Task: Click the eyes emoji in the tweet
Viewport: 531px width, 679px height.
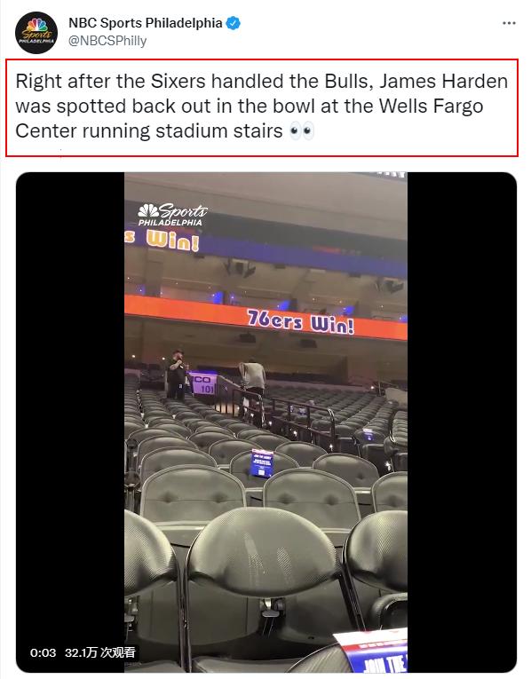Action: tap(301, 130)
